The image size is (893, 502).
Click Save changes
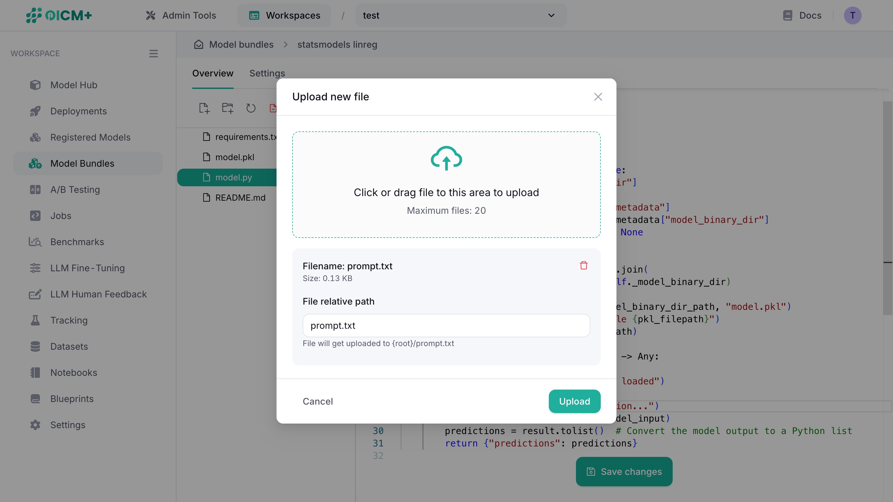tap(624, 472)
